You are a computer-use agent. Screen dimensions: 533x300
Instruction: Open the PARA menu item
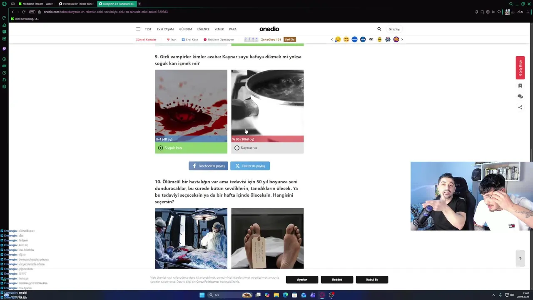tap(233, 29)
